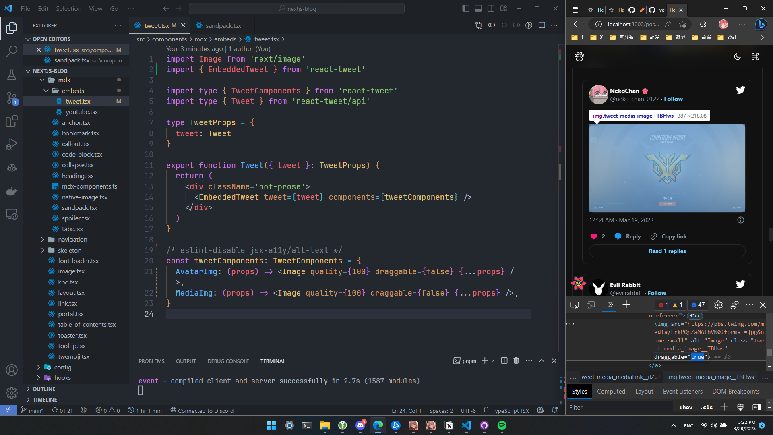
Task: Kill the terminal with the trash icon
Action: 516,360
